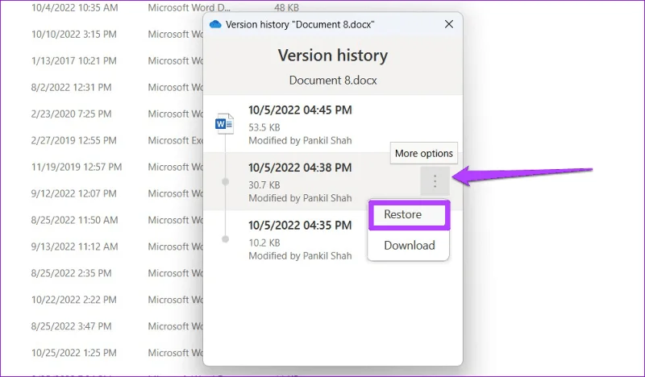Select file row dated 9/13/2022 11:12 AM

pos(117,246)
